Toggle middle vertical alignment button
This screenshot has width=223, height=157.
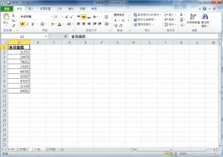coord(84,17)
